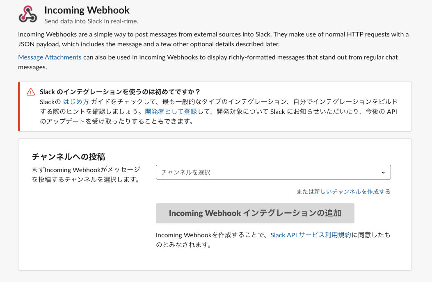Screen dimensions: 432x282
Task: Click the 新しいチャンネルを作成する link
Action: 353,191
